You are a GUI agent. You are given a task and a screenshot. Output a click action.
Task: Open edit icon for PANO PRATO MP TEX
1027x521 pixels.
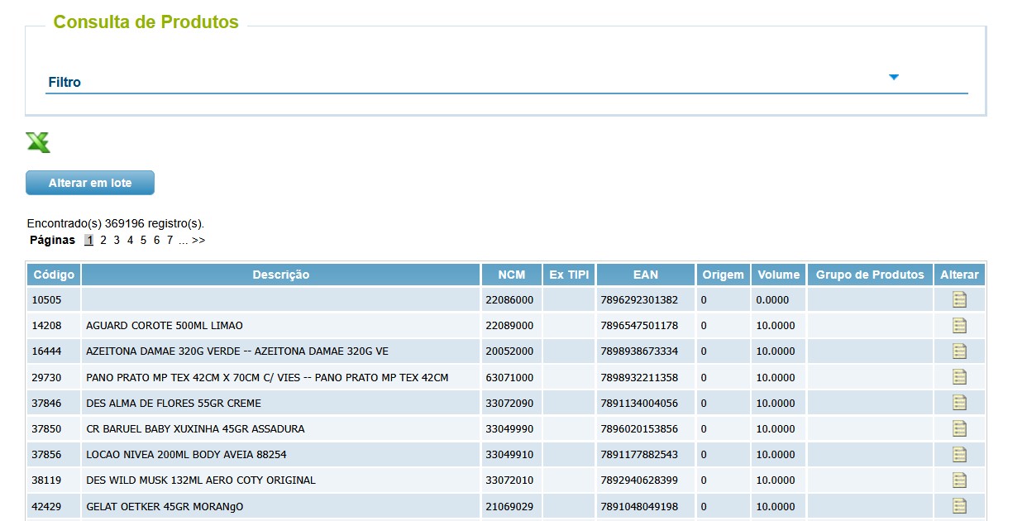pos(959,377)
